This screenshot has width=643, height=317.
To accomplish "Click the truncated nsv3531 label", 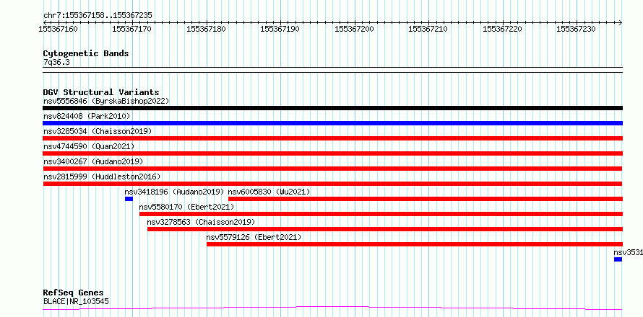I will (x=629, y=252).
